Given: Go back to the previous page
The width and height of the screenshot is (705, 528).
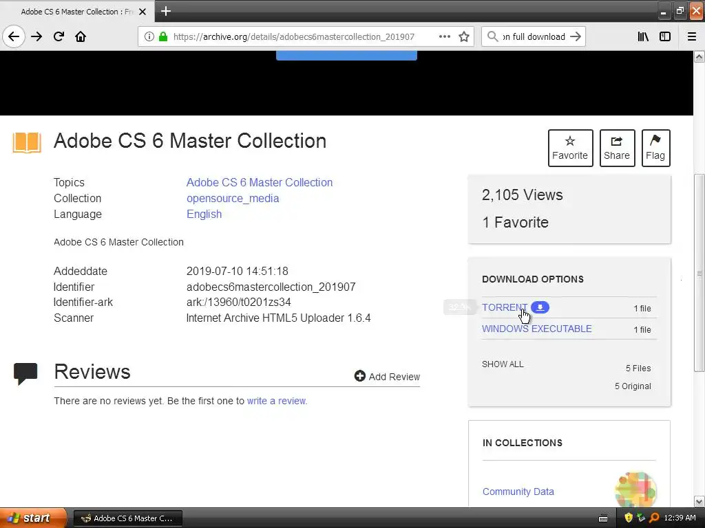Looking at the screenshot, I should (14, 36).
